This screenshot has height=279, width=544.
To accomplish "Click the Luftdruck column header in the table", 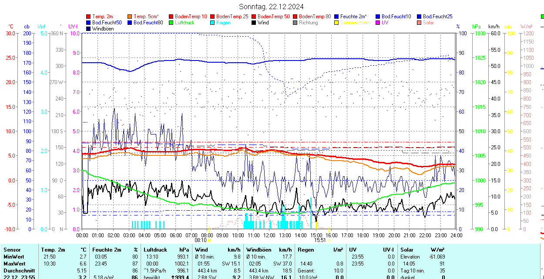I will [155, 250].
